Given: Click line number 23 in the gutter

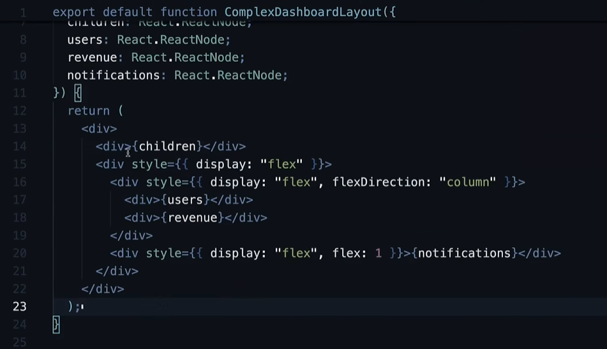Looking at the screenshot, I should 20,306.
